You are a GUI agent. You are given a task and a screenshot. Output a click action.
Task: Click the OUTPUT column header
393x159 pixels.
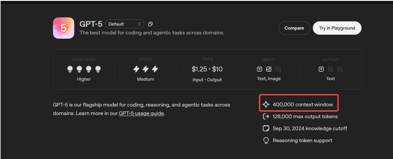click(x=331, y=60)
